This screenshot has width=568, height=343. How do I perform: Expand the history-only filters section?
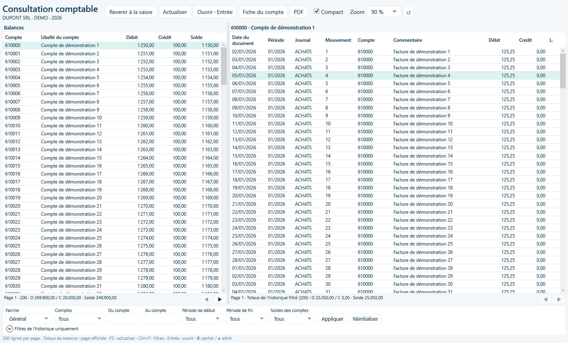10,329
